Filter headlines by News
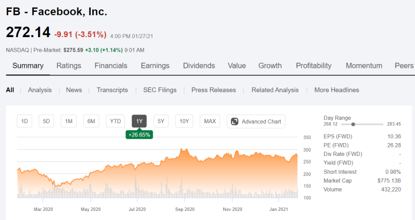Screen dimensions: 415x220 [x=74, y=90]
